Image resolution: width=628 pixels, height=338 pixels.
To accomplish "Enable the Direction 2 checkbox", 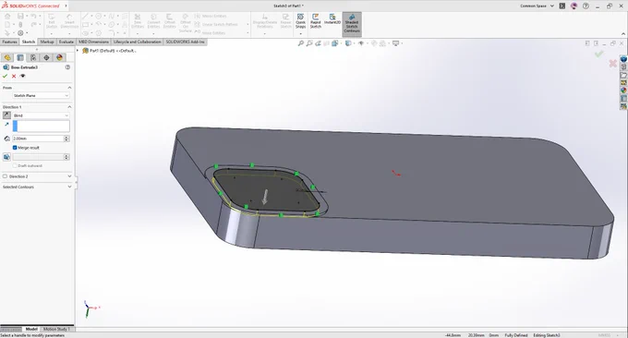I will tap(5, 176).
